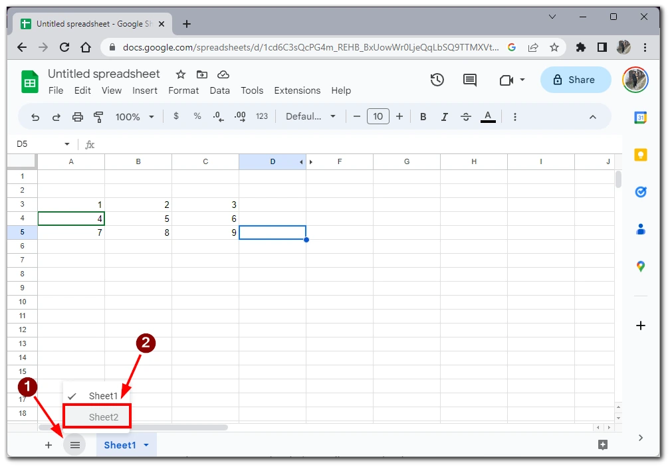Open Chrome extensions puzzle icon

click(581, 47)
